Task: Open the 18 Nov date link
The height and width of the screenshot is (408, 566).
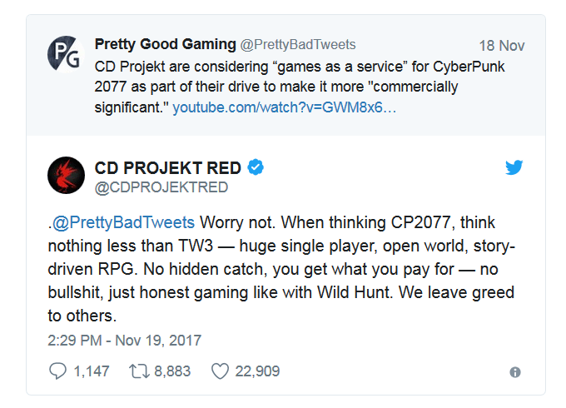Action: (502, 46)
